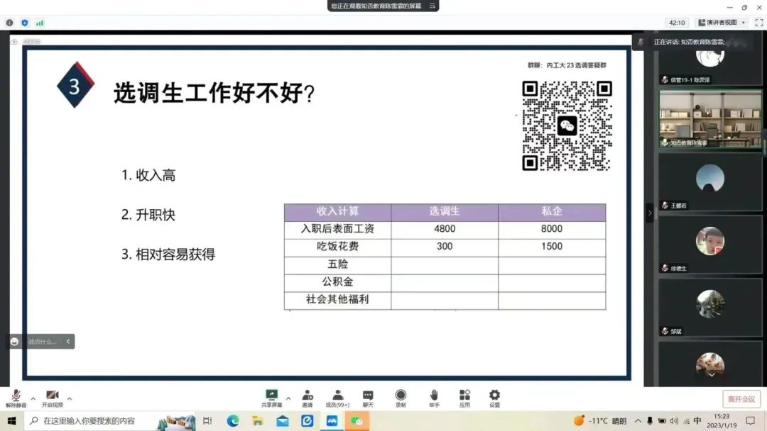
Task: Open meeting Settings (设置) gear
Action: pyautogui.click(x=494, y=396)
